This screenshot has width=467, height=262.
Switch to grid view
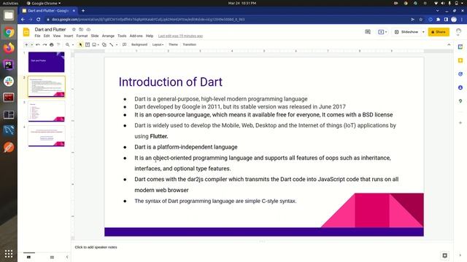[x=52, y=257]
